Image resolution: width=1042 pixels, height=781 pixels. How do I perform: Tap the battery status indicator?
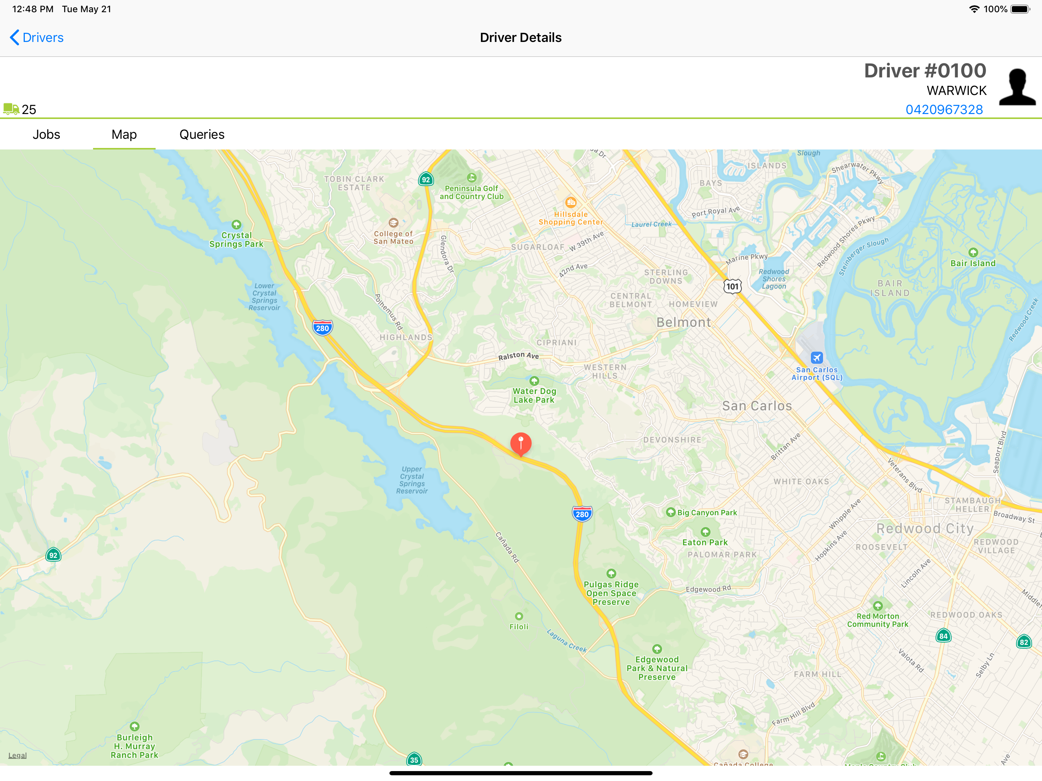point(1021,9)
